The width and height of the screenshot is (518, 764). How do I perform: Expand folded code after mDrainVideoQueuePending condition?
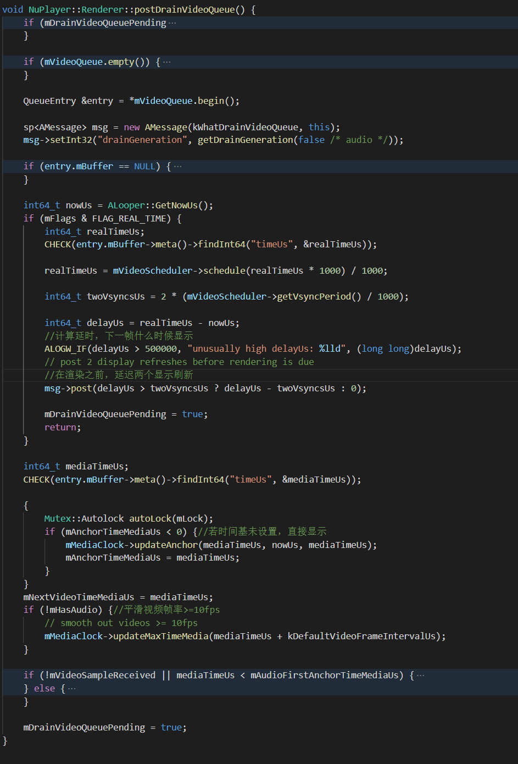coord(172,23)
